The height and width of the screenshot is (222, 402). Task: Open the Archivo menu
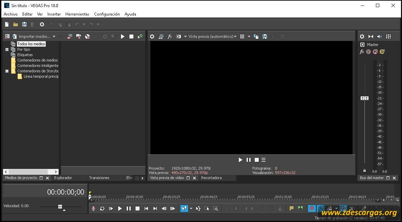click(10, 14)
